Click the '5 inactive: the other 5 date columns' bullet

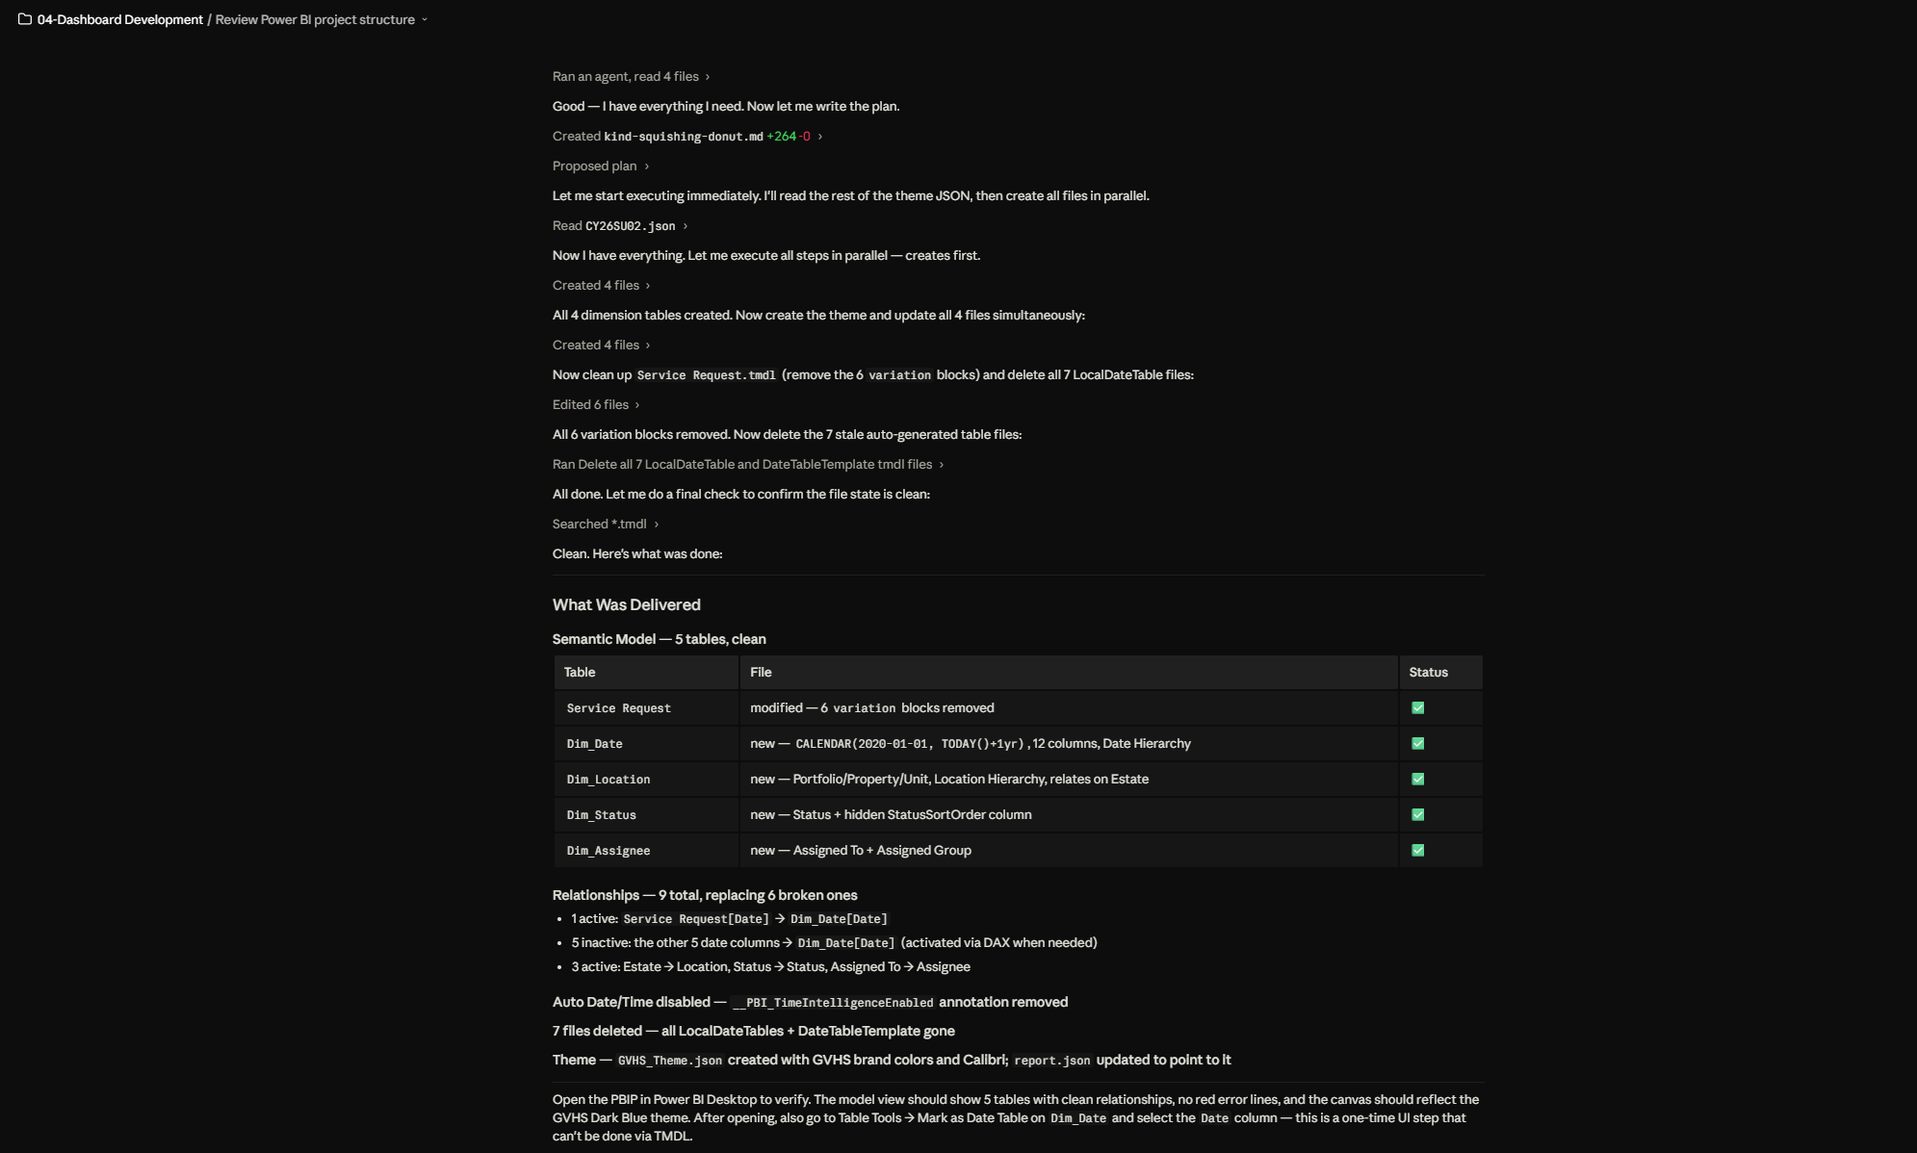tap(834, 943)
